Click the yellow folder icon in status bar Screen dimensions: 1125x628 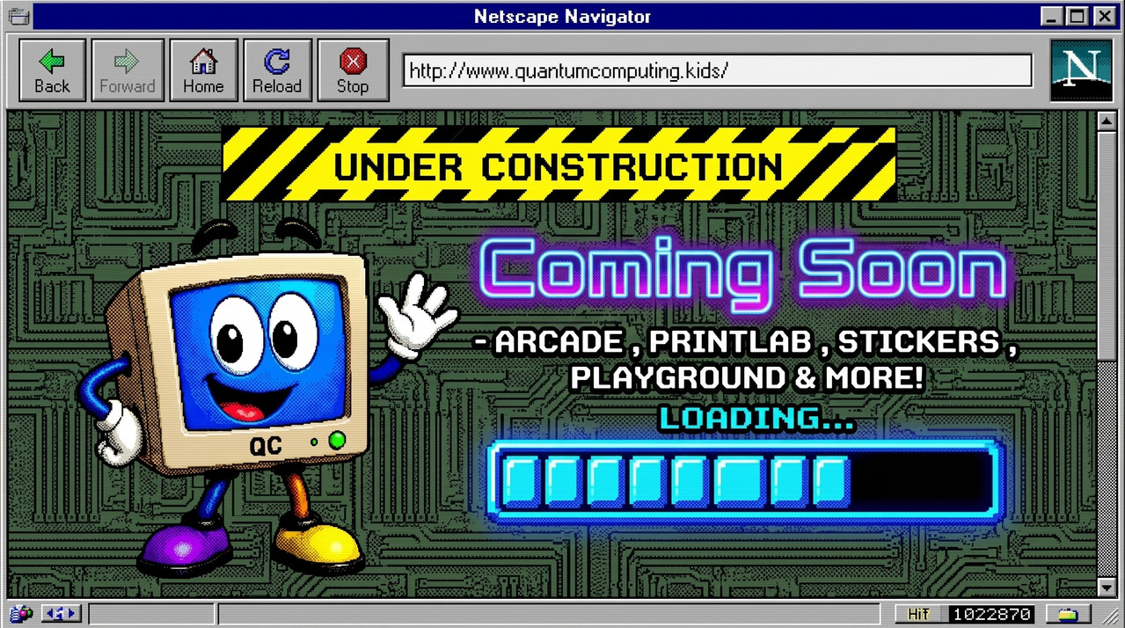point(1068,614)
